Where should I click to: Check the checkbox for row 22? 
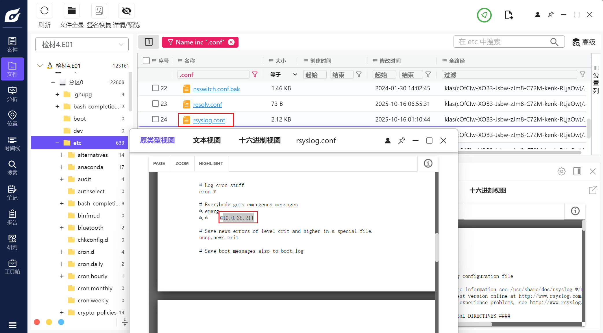pyautogui.click(x=156, y=88)
